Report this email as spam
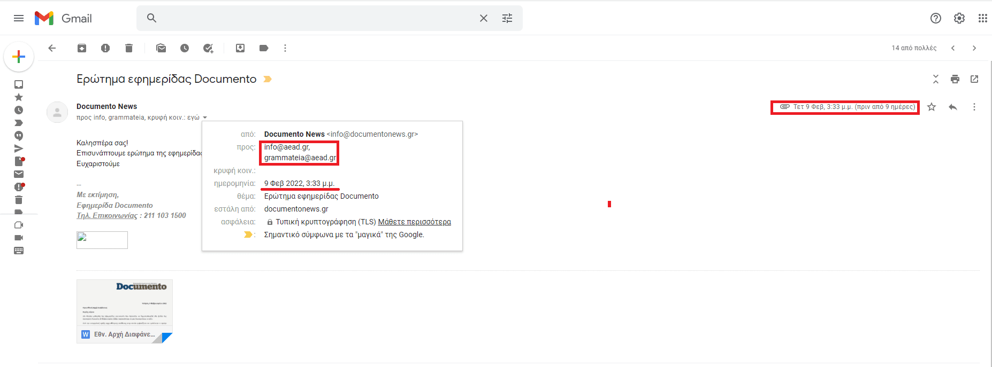This screenshot has width=992, height=367. tap(105, 48)
